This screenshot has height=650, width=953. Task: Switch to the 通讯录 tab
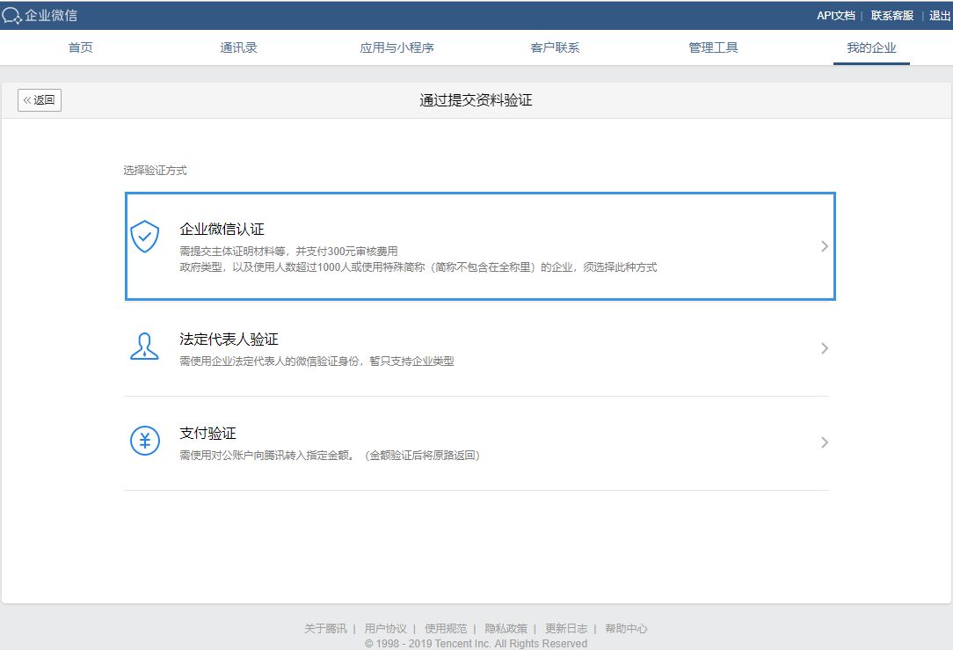point(239,47)
